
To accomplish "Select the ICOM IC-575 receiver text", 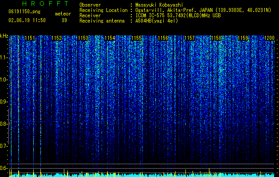I will [x=178, y=15].
